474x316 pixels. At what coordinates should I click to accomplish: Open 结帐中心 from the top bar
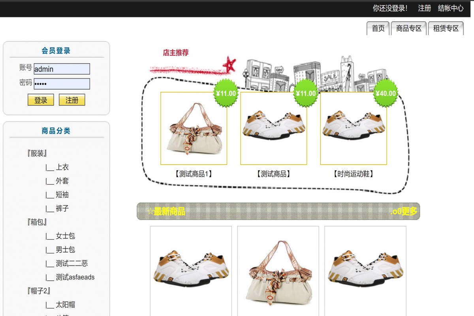pyautogui.click(x=450, y=8)
